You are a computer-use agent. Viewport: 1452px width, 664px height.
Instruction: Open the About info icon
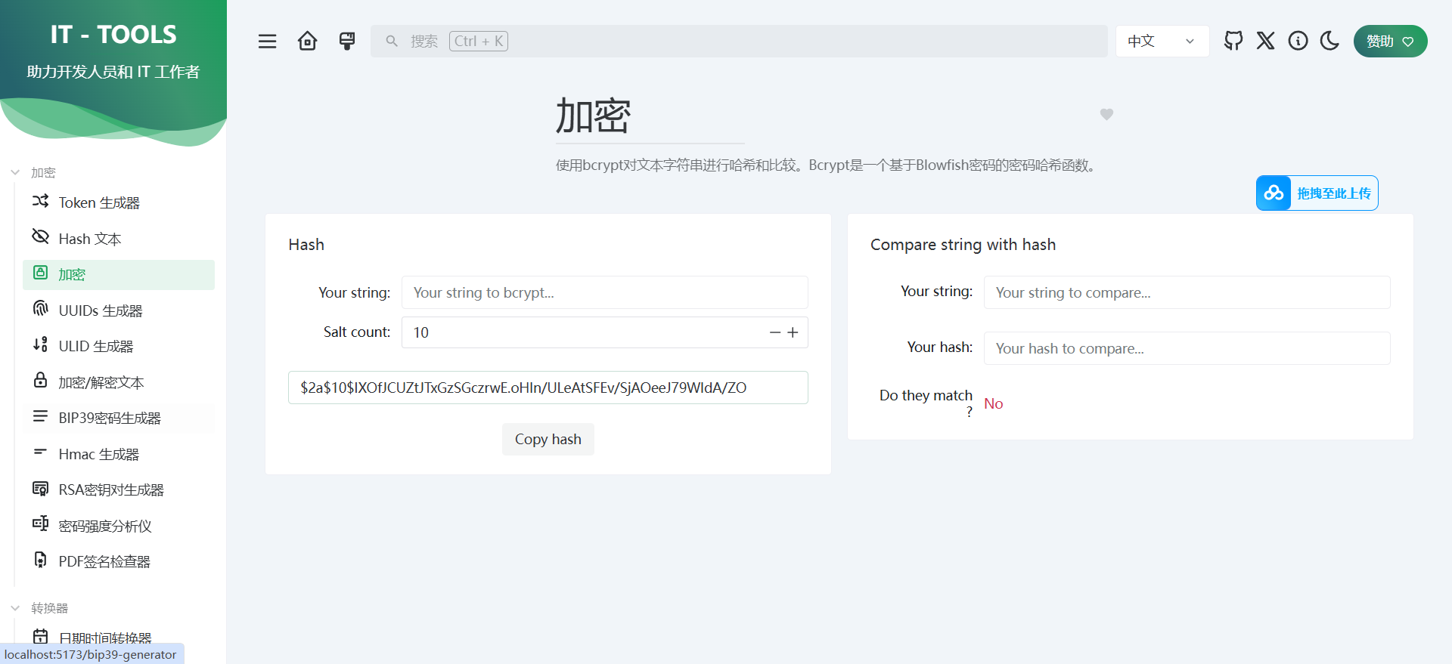(x=1298, y=41)
